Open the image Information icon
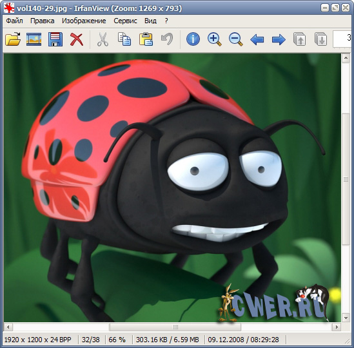This screenshot has width=354, height=348. 193,39
